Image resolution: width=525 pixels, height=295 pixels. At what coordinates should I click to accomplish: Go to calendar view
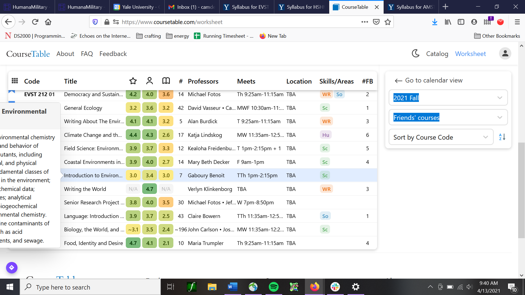428,80
